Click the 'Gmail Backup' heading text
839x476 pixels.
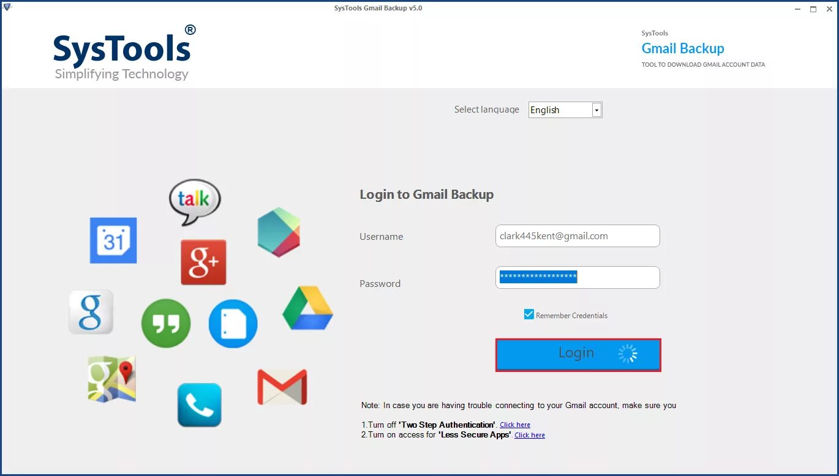tap(683, 48)
